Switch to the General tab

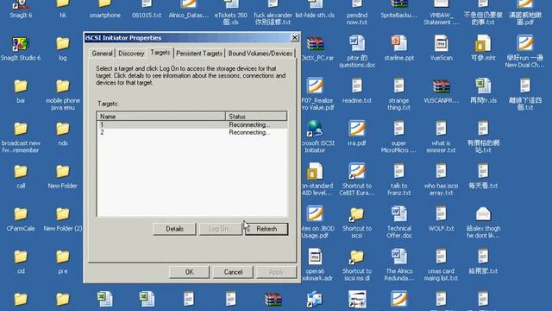point(102,54)
